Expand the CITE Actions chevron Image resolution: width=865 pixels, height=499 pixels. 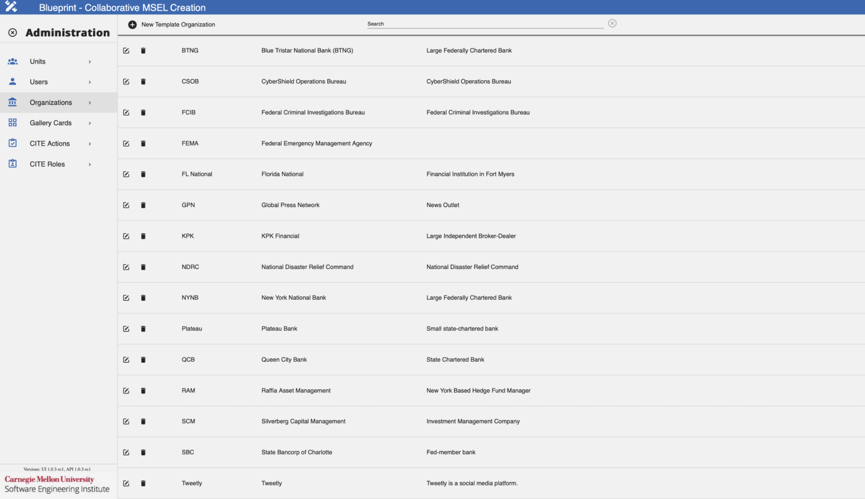[x=90, y=143]
